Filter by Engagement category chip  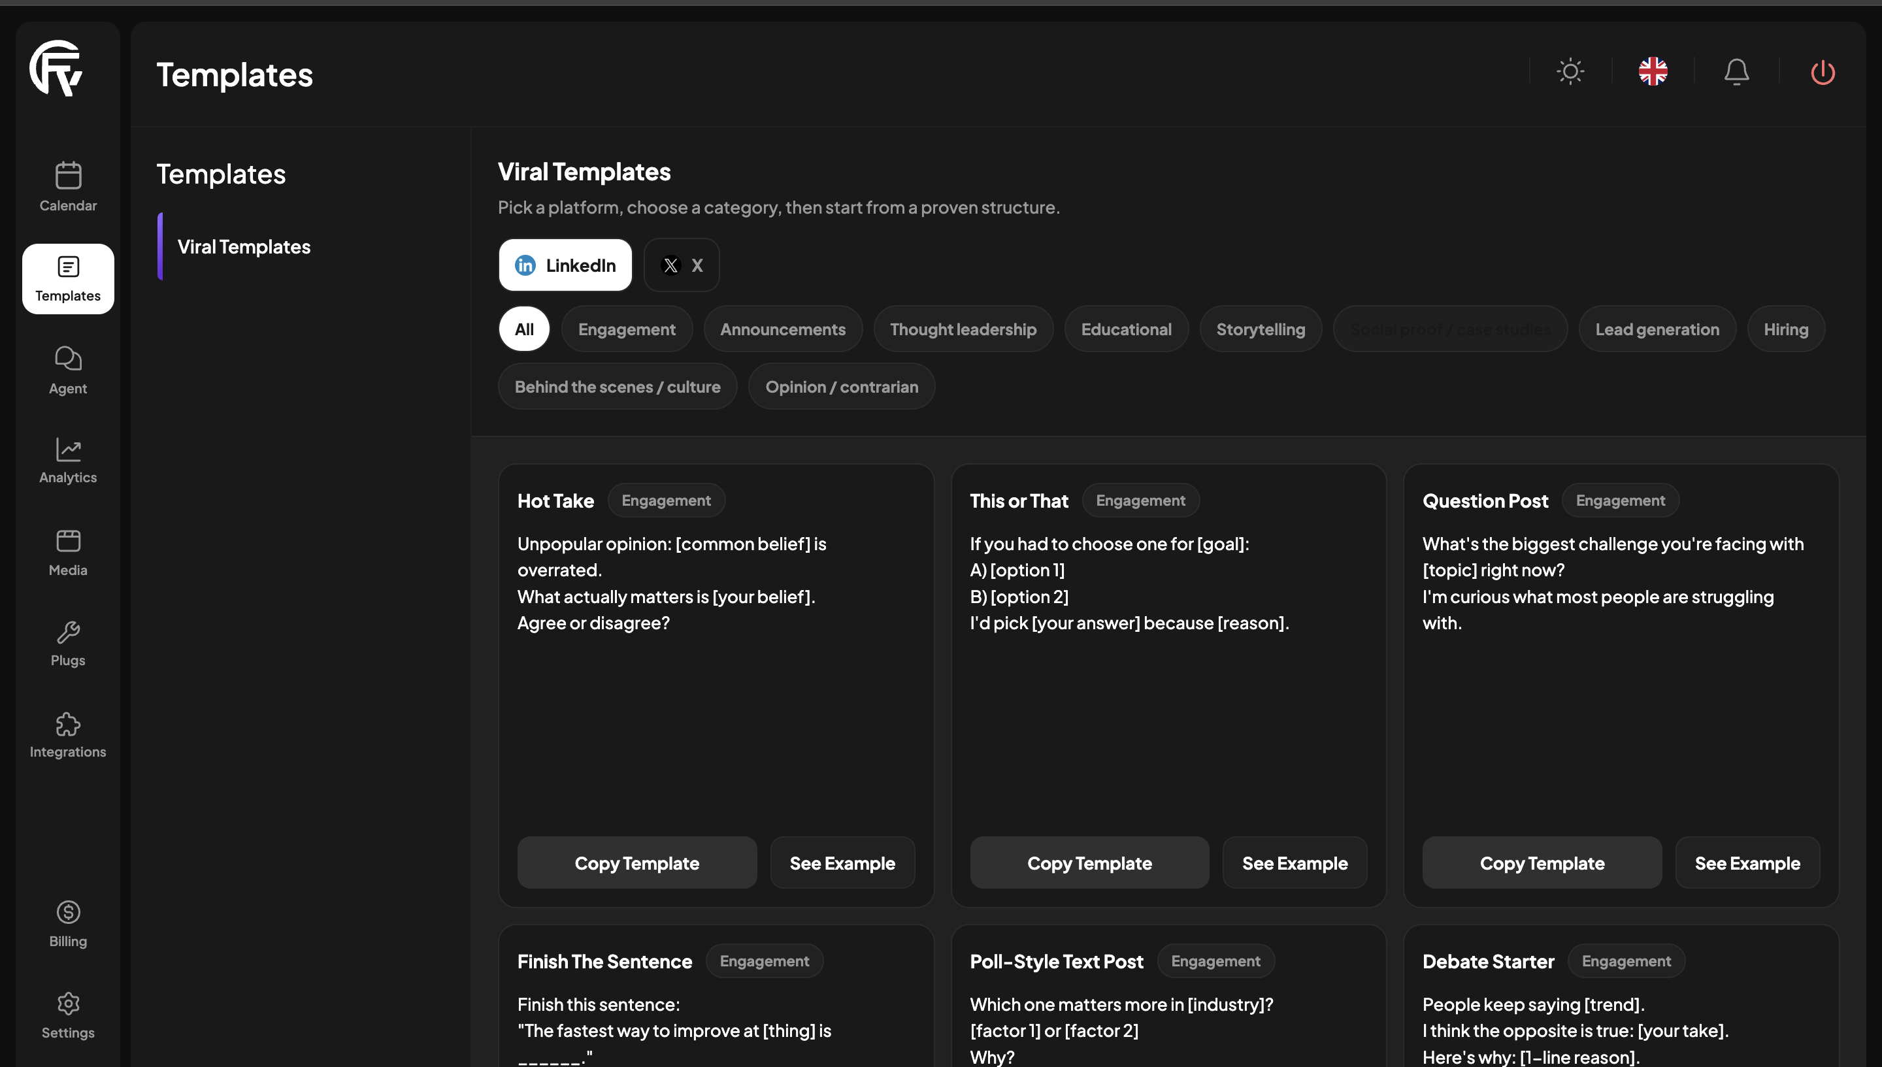[627, 329]
